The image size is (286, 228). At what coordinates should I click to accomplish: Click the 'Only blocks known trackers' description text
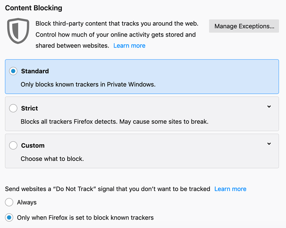click(x=88, y=85)
